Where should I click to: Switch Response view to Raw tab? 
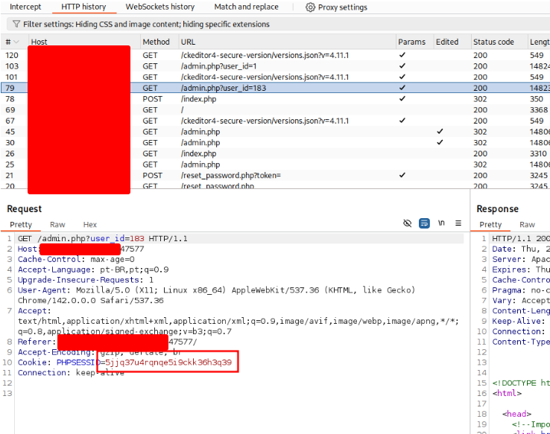pos(527,225)
